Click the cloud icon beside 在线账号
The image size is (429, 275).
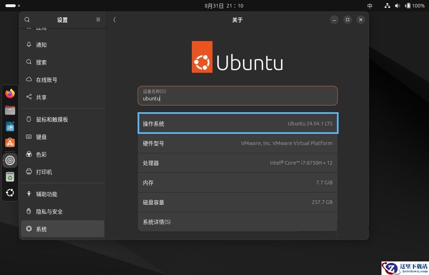29,80
